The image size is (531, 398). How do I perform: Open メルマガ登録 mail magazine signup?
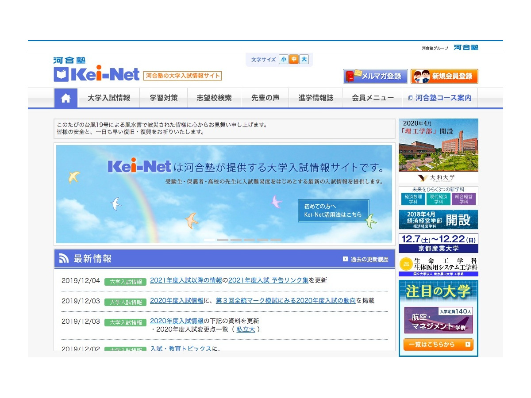[375, 76]
